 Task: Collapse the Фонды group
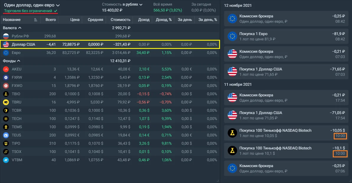point(12,61)
